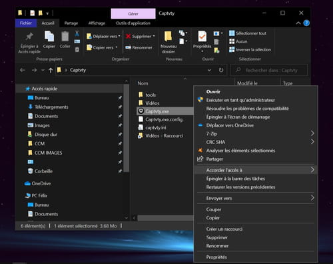Go up one folder level
The width and height of the screenshot is (333, 264).
tap(51, 71)
